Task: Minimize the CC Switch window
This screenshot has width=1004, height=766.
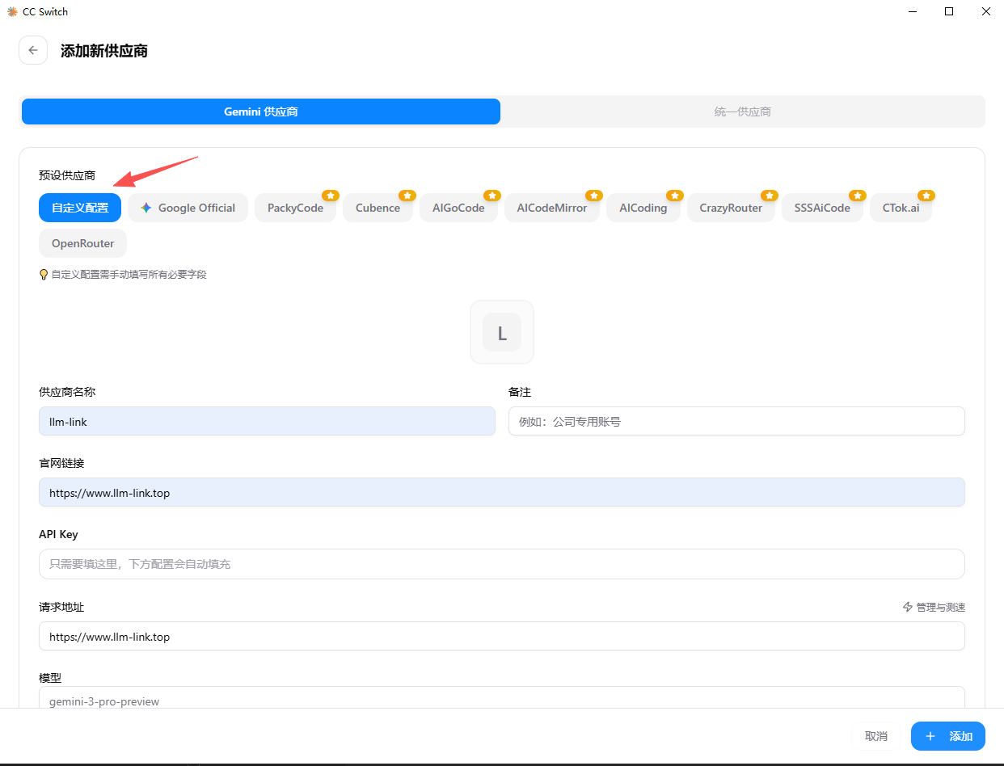Action: [912, 12]
